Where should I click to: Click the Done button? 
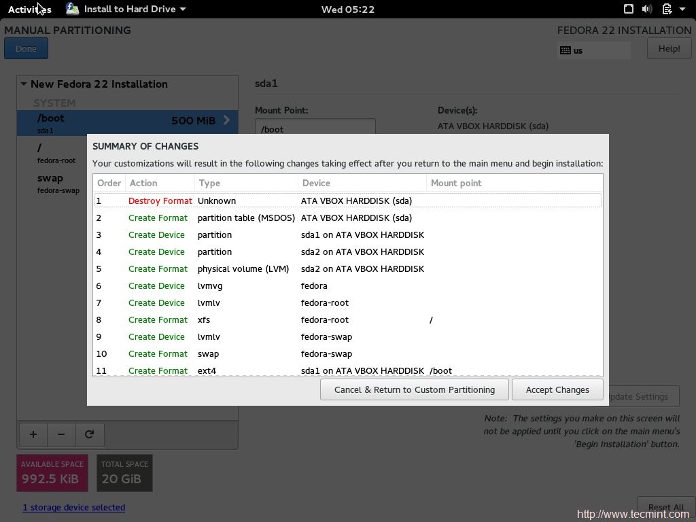pos(26,48)
